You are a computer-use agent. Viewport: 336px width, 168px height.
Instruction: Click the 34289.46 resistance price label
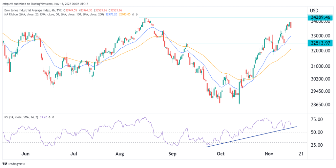click(321, 17)
